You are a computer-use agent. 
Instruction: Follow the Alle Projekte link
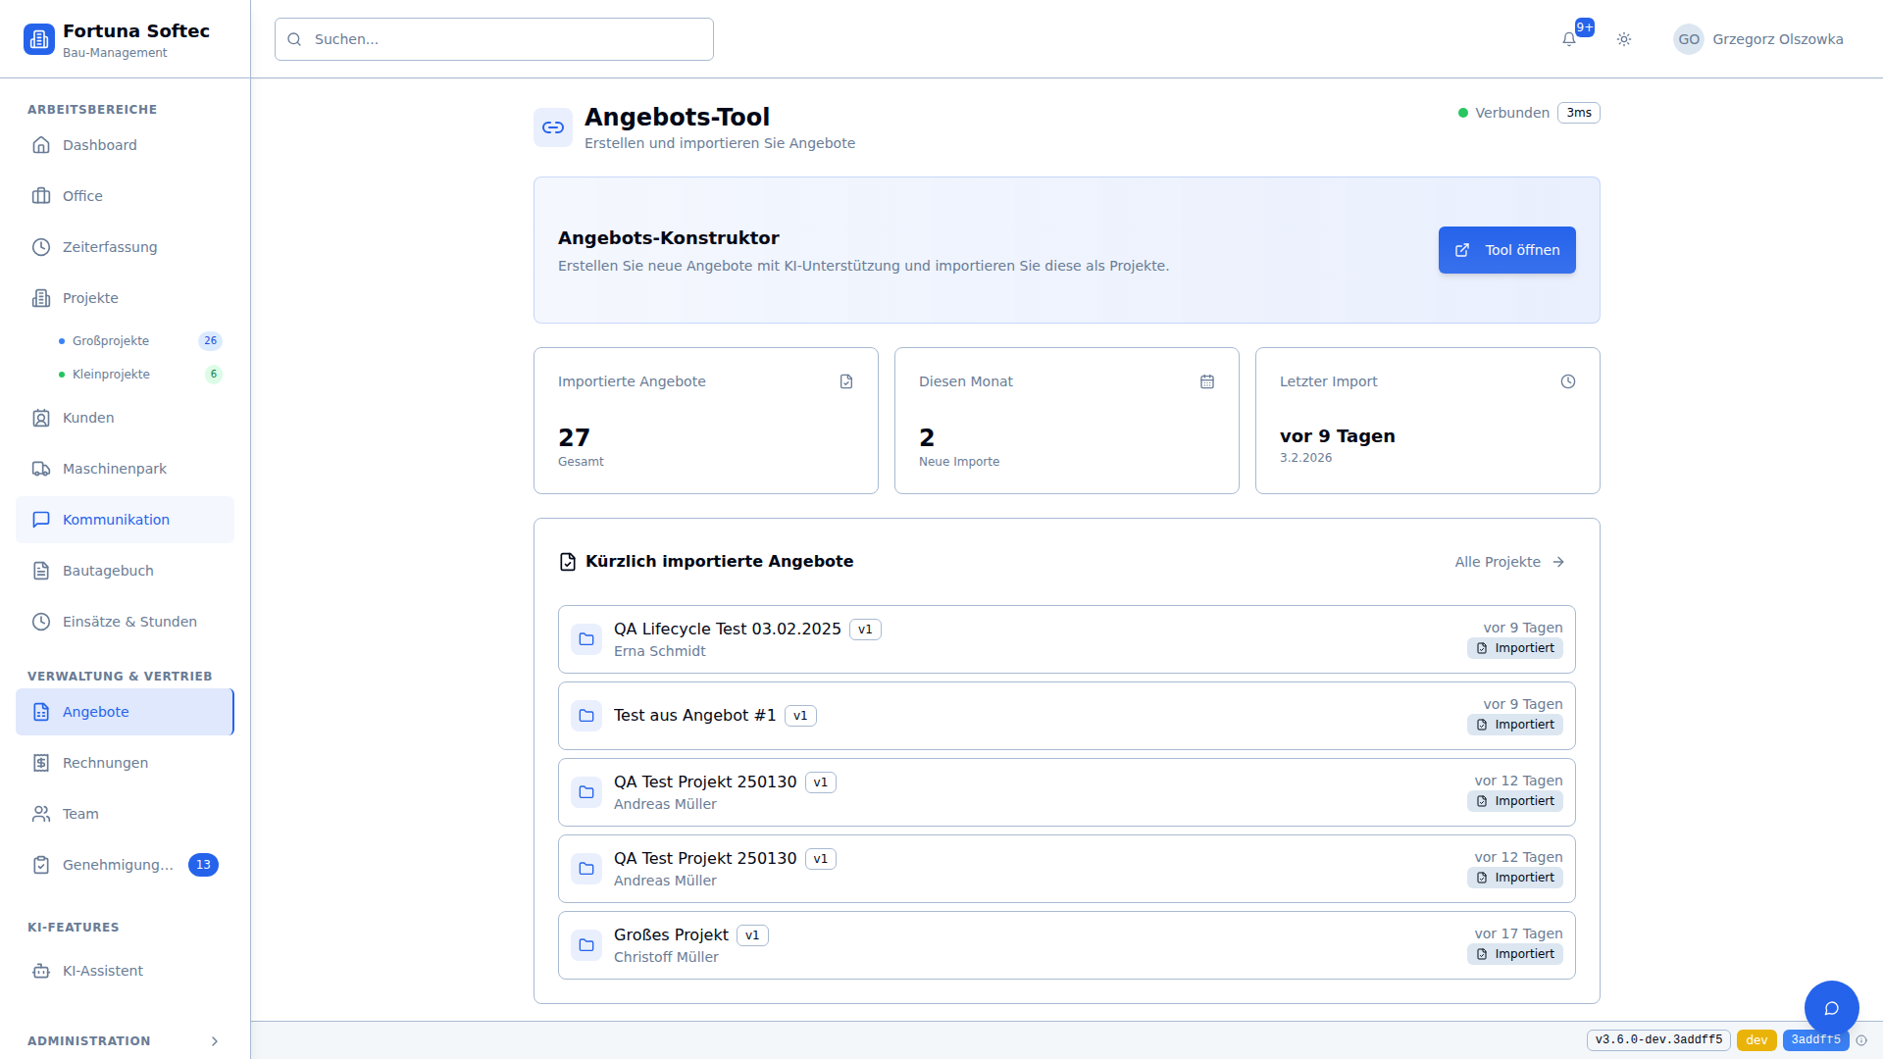tap(1509, 562)
